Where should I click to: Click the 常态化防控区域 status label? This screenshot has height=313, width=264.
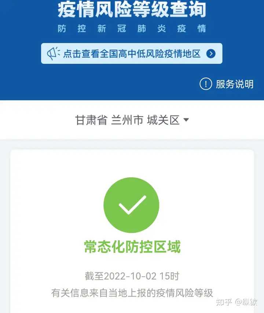132,247
